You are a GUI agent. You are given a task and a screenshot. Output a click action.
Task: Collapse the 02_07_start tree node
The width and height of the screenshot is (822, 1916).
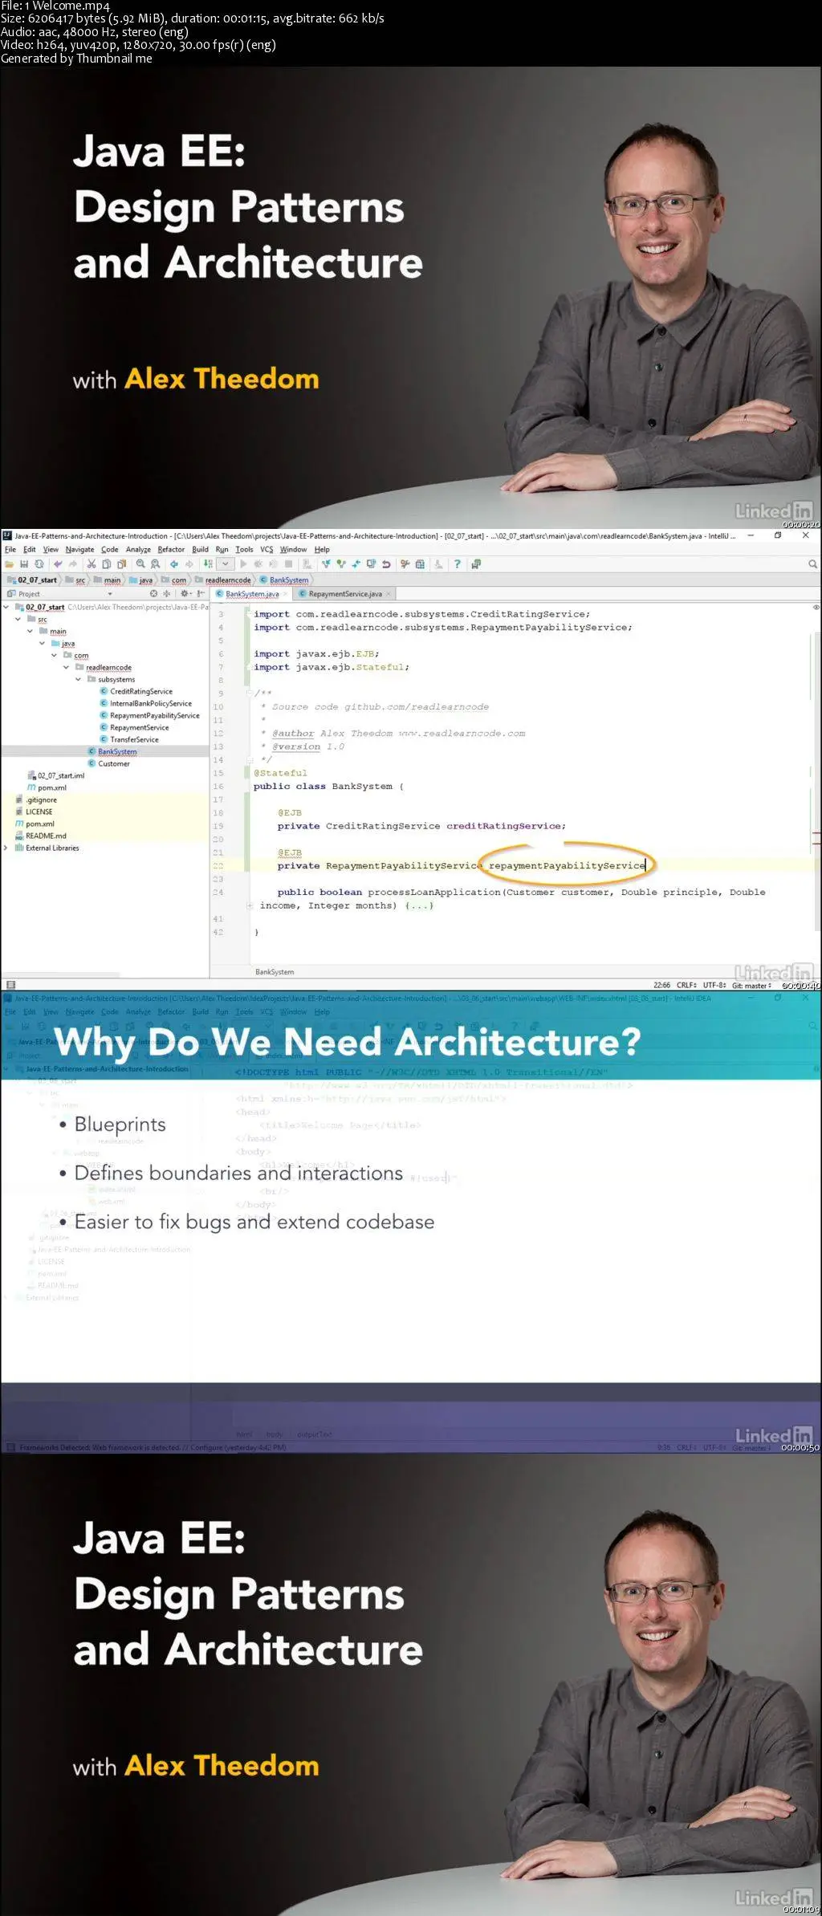pyautogui.click(x=6, y=607)
